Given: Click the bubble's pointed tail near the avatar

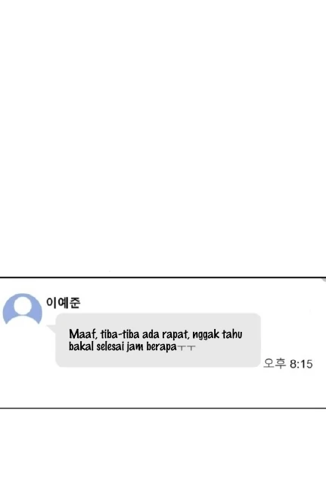Looking at the screenshot, I should (51, 329).
